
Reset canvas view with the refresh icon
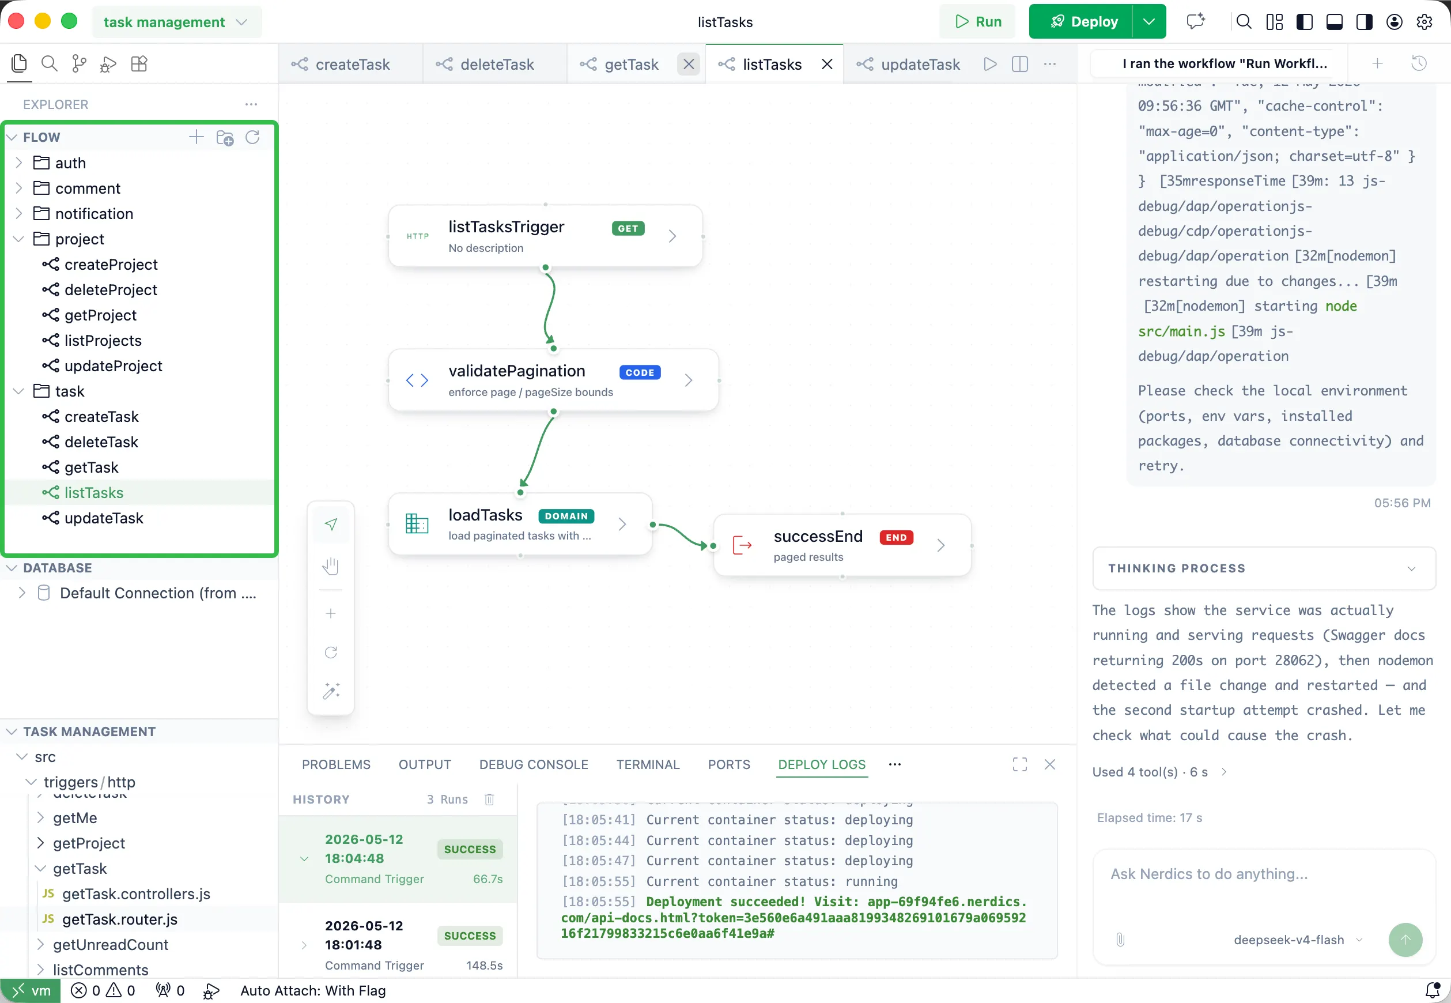(331, 652)
